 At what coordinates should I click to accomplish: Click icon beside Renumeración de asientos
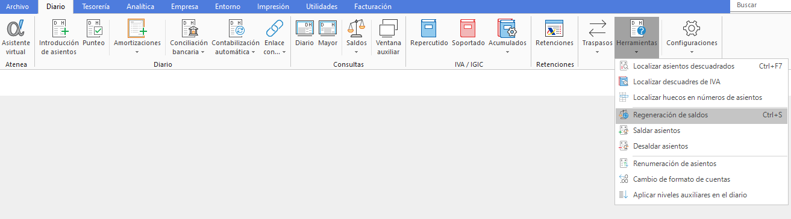click(624, 164)
